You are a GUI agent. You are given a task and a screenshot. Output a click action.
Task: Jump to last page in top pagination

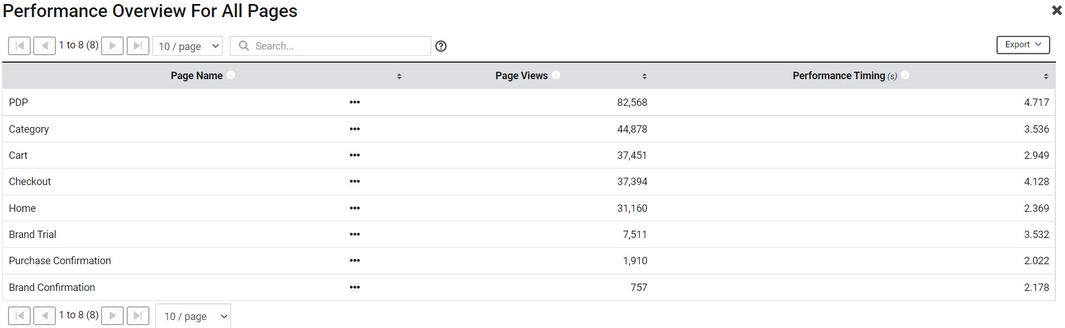coord(137,46)
